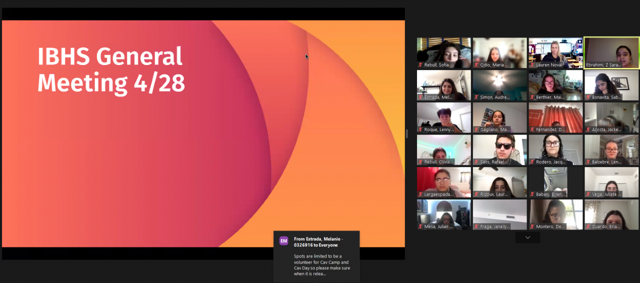Click the 'From Estrada, Melanie' sender heading
Viewport: 640px width, 283px height.
tap(318, 242)
